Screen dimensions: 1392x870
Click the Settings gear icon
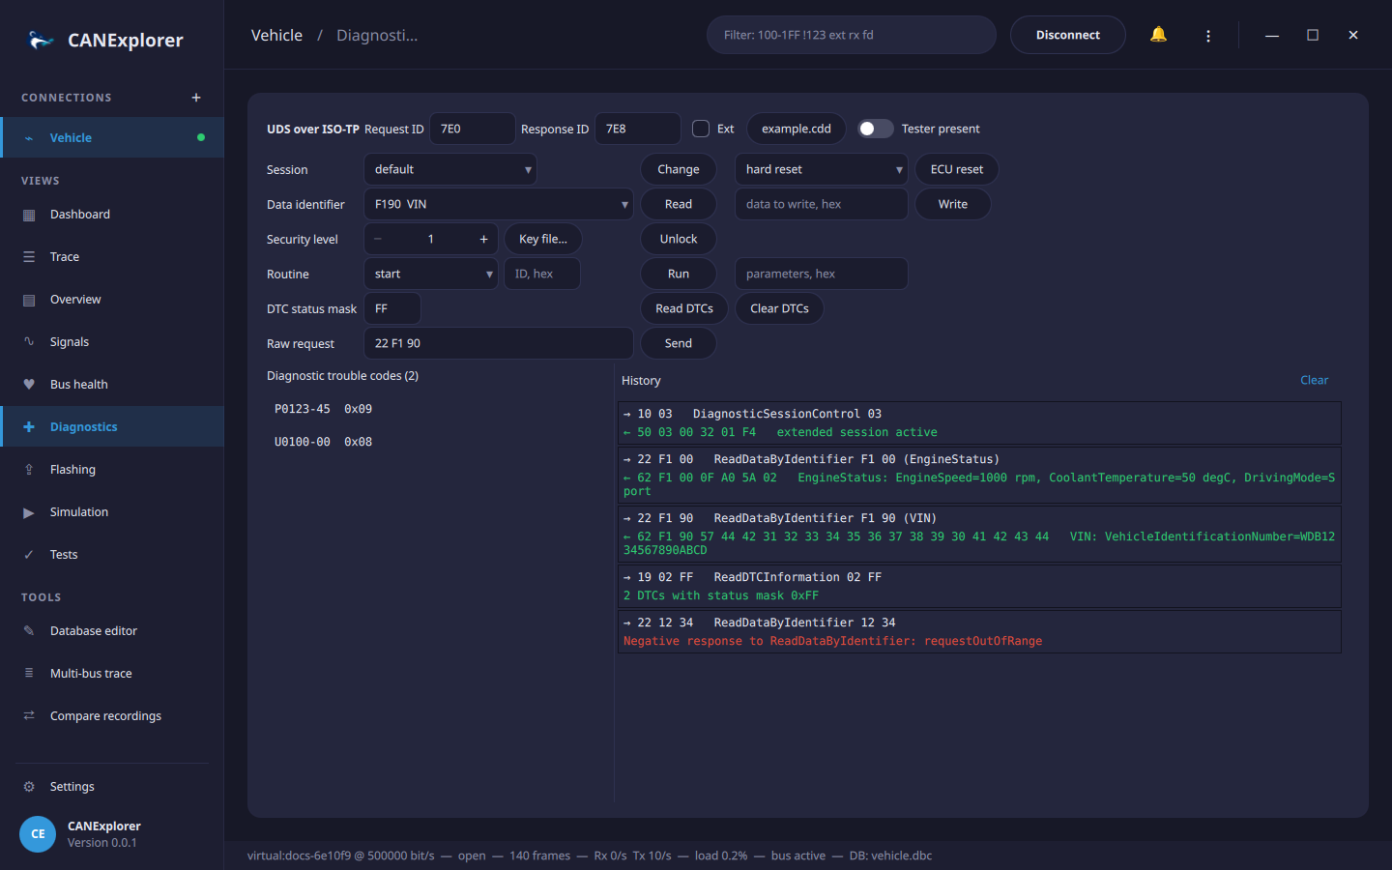click(29, 787)
